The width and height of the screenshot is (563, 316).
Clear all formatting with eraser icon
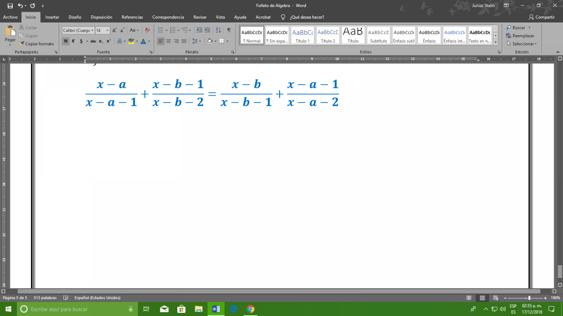147,30
